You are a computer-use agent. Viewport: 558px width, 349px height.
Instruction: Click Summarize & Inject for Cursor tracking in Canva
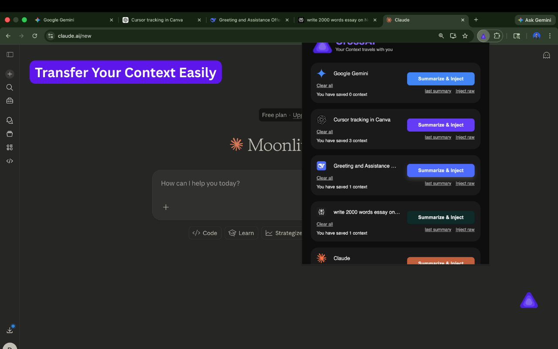pos(441,125)
